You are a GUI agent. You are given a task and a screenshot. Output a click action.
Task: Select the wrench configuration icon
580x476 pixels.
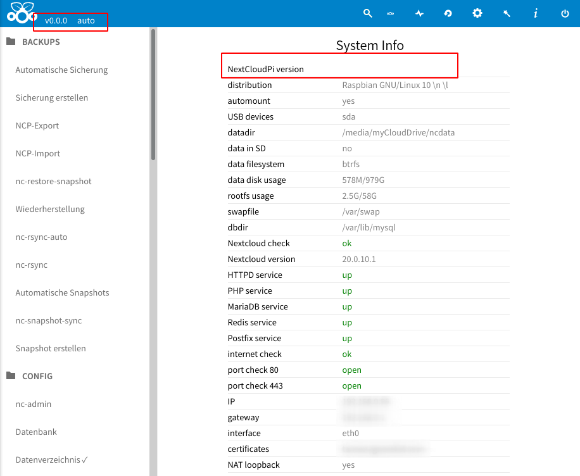(x=506, y=13)
